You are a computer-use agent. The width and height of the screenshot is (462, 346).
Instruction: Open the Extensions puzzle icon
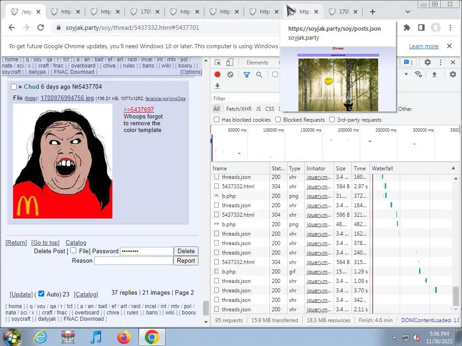(x=407, y=27)
